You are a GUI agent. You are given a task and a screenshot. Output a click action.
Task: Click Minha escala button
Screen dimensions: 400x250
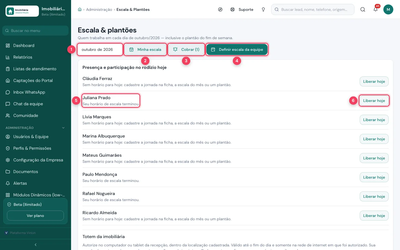click(x=145, y=49)
